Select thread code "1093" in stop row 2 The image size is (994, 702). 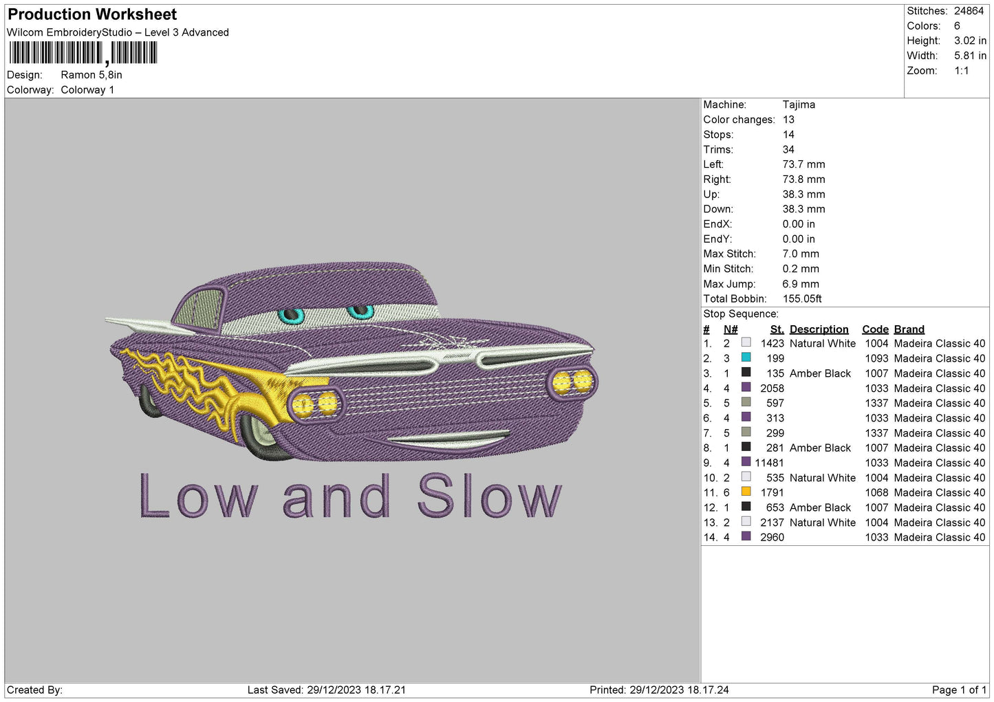876,358
